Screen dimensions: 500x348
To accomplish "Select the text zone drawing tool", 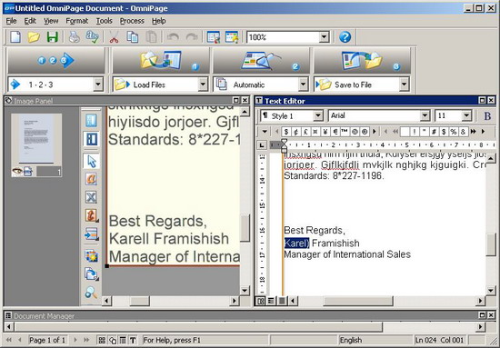I will 91,179.
